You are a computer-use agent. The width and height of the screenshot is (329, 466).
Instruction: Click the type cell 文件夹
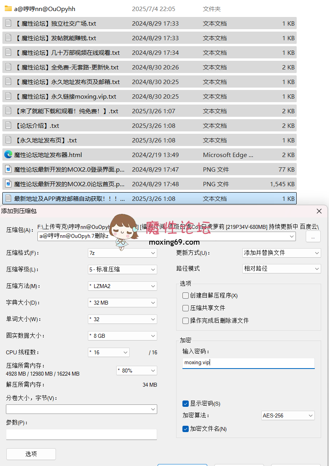coord(212,9)
